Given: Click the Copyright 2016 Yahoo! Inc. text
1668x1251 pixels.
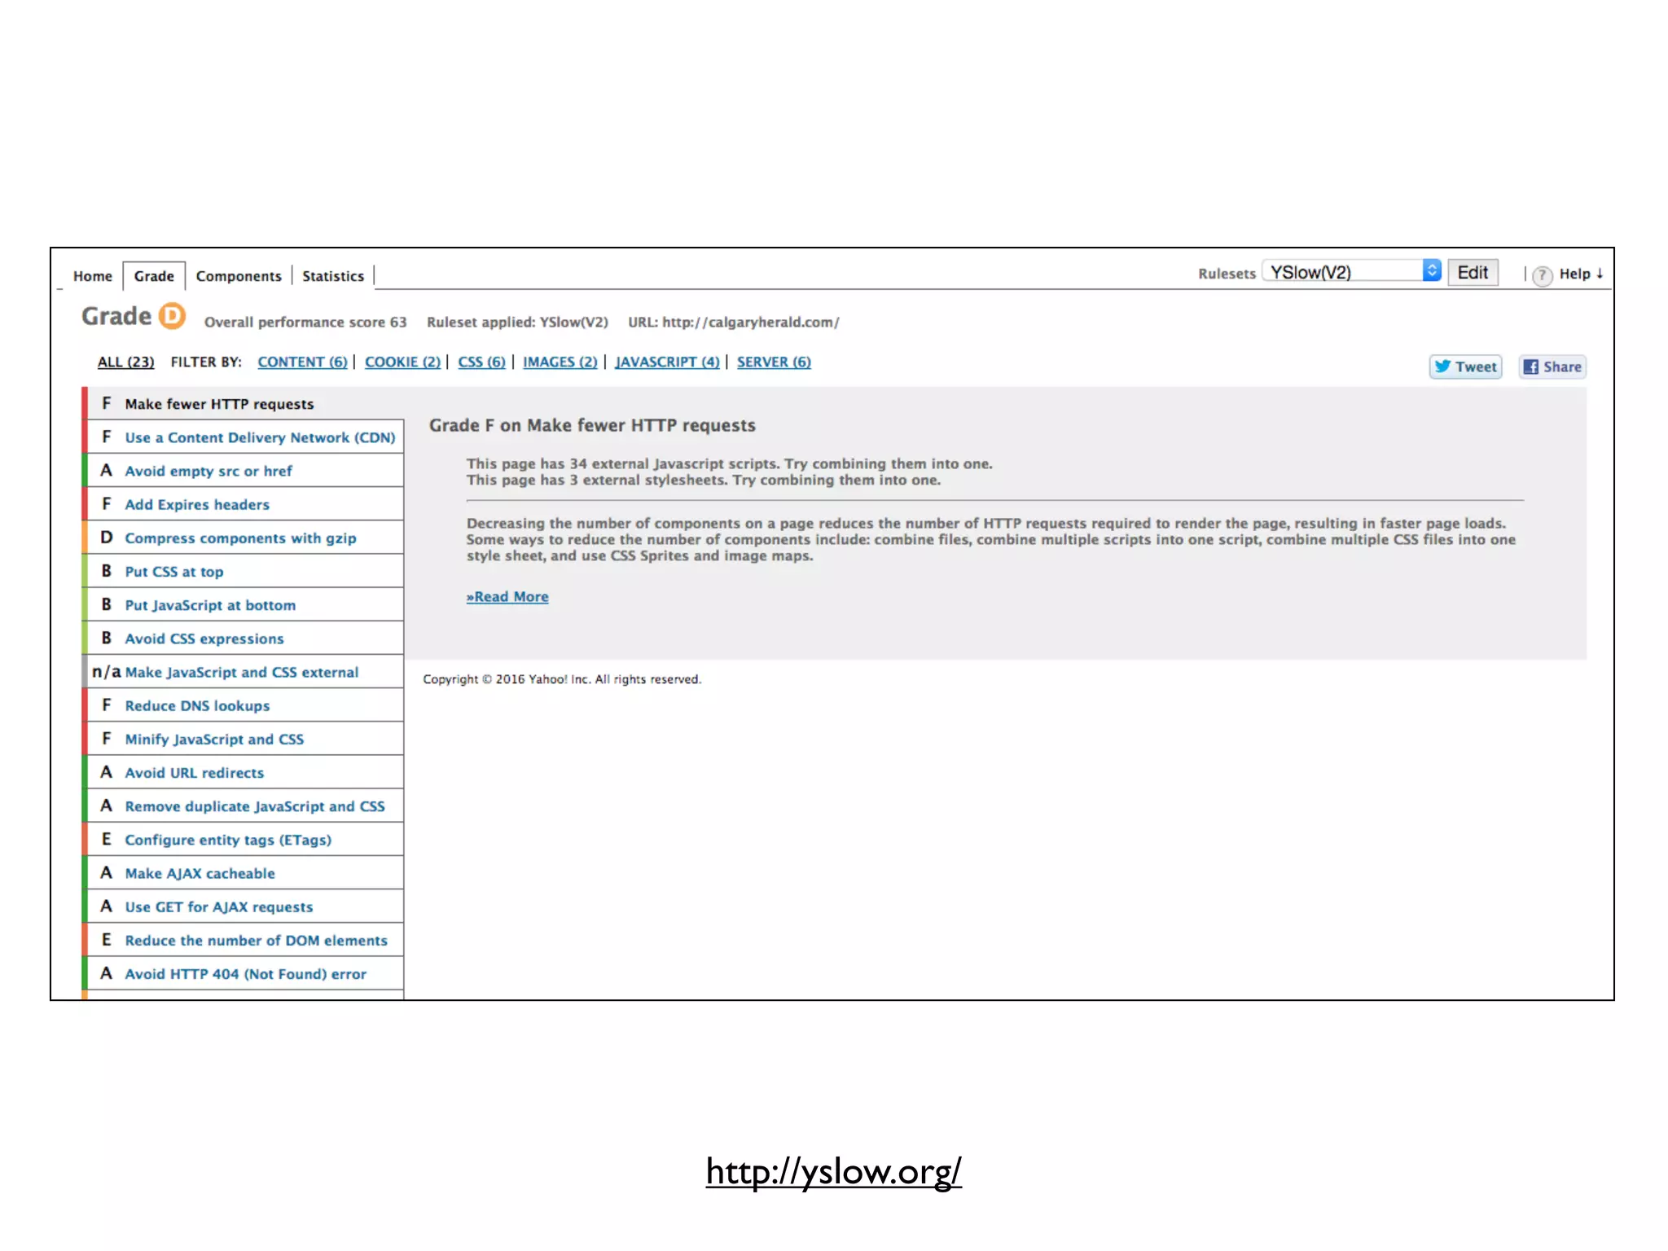Looking at the screenshot, I should point(562,679).
